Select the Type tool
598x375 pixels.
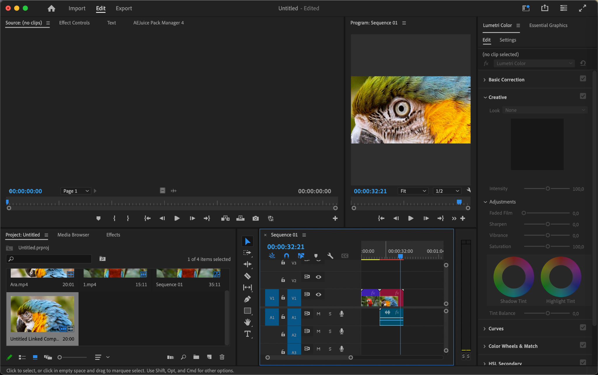[x=247, y=334]
